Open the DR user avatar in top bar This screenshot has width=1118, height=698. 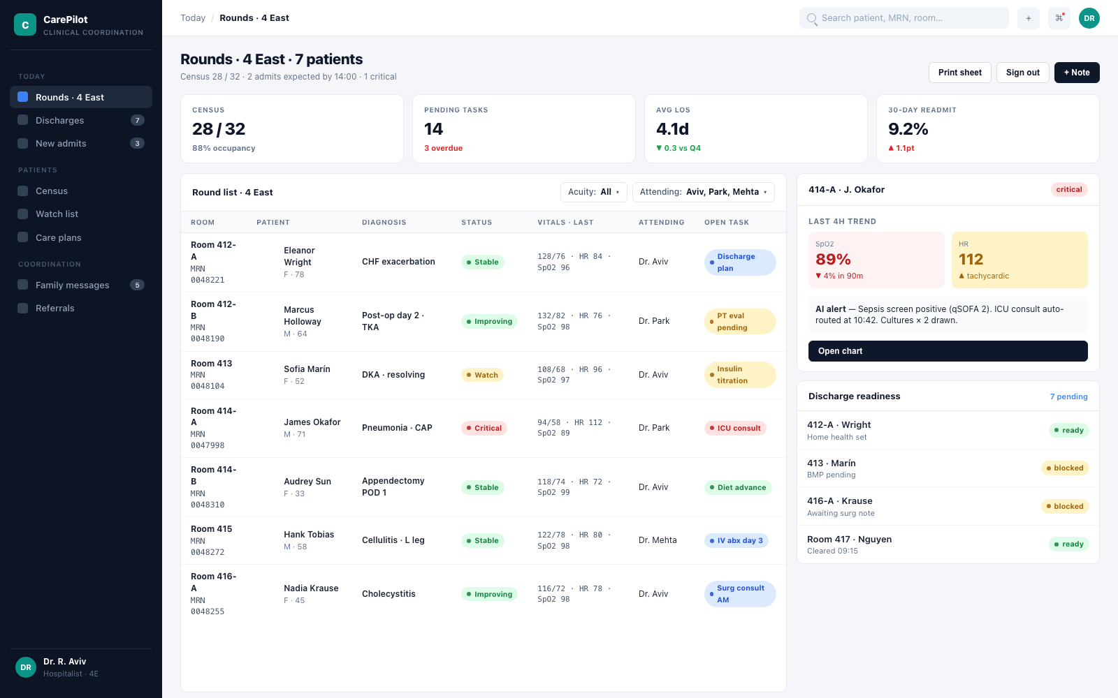[1089, 18]
